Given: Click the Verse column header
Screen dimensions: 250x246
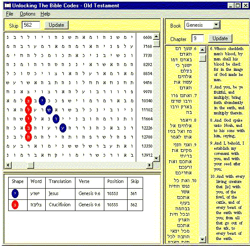Looking at the screenshot, I should pyautogui.click(x=84, y=181).
